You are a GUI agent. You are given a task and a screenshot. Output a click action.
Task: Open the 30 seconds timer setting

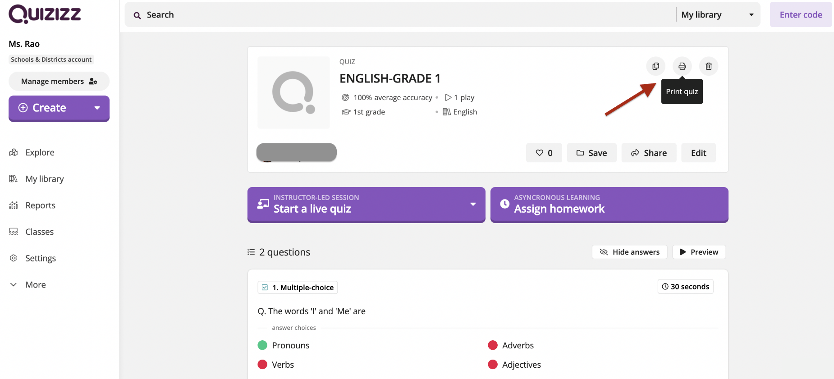(x=685, y=287)
